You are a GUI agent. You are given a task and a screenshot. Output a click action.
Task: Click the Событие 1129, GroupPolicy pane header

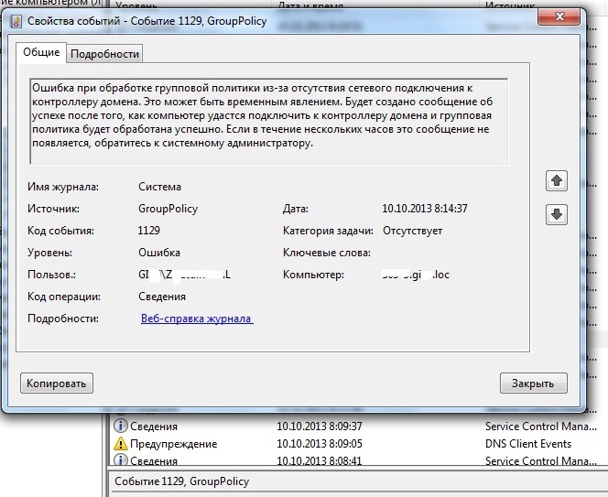click(181, 481)
